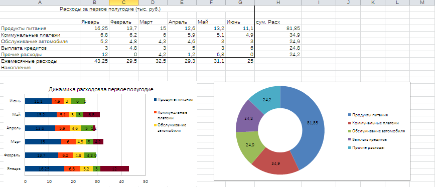Click the dark blue 'Продукты питания' legend swatch in bar chart
435x187 pixels.
[x=155, y=99]
